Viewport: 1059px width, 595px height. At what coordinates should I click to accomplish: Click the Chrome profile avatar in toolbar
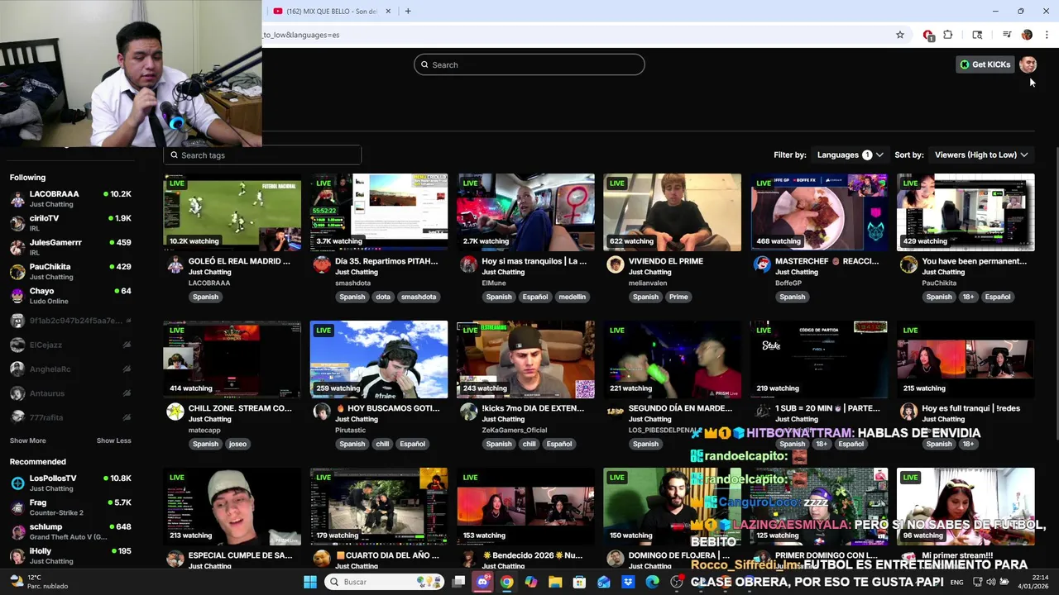click(1027, 35)
